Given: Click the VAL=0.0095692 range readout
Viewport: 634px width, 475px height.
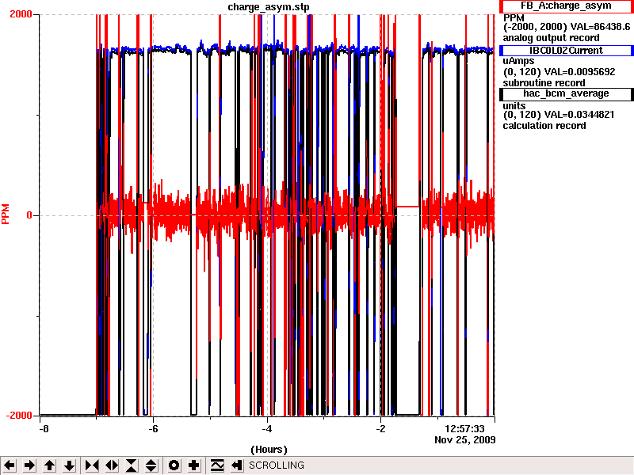Looking at the screenshot, I should tap(559, 72).
